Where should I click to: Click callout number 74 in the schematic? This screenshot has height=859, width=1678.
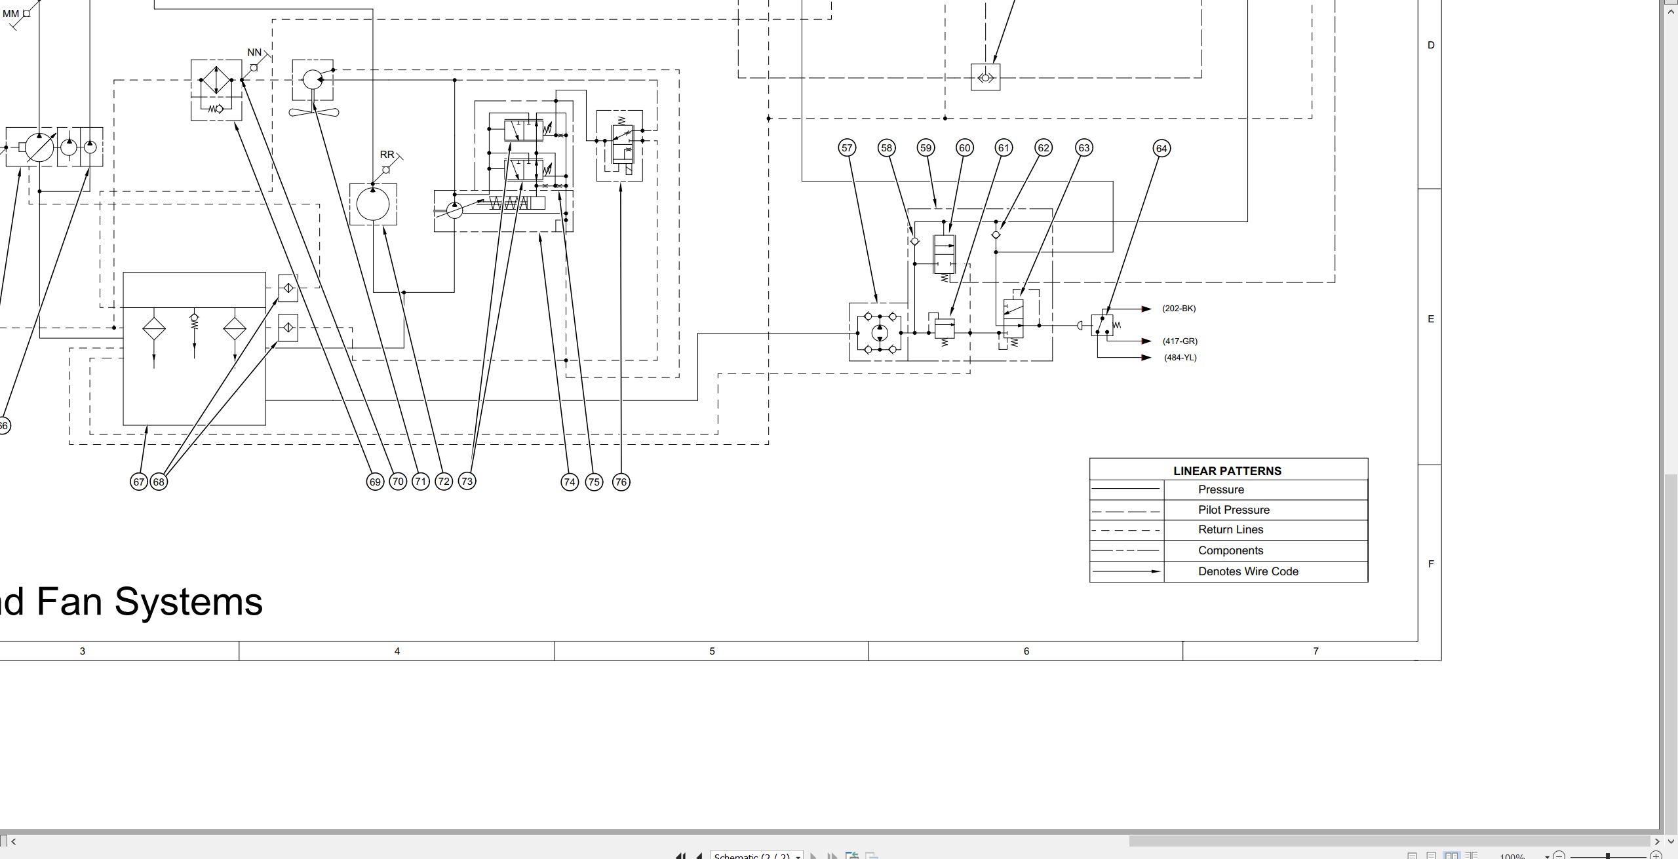570,482
